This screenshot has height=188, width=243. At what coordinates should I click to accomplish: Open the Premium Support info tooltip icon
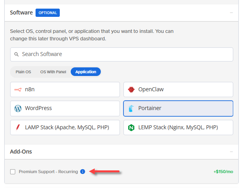pyautogui.click(x=82, y=172)
